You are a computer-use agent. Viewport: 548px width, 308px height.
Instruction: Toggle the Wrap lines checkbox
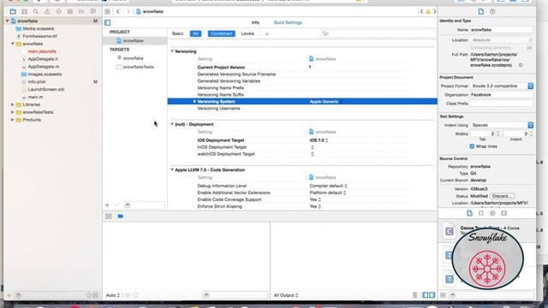[472, 146]
